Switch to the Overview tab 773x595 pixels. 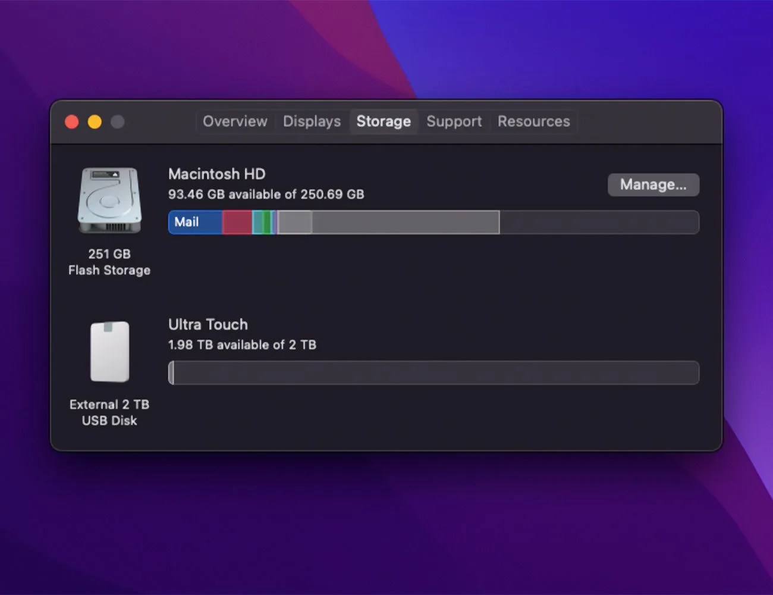(x=235, y=121)
